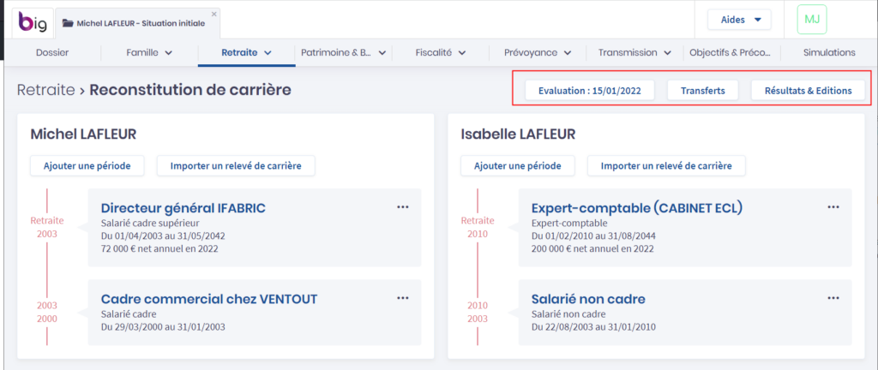
Task: Go to the Dossier tab
Action: (x=52, y=52)
